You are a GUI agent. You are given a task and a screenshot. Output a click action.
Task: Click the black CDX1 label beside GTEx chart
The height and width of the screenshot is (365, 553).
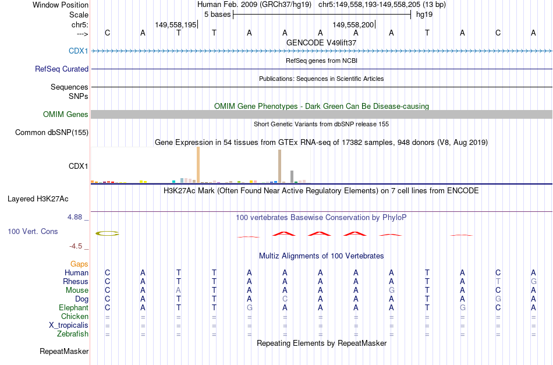pos(79,166)
